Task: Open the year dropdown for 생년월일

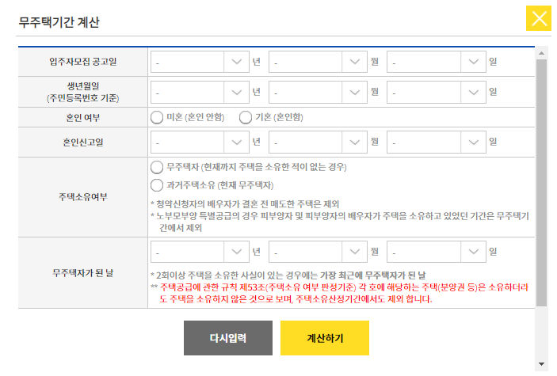Action: point(200,93)
